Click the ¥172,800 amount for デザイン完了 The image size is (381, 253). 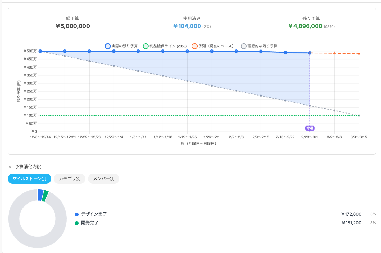(x=352, y=214)
